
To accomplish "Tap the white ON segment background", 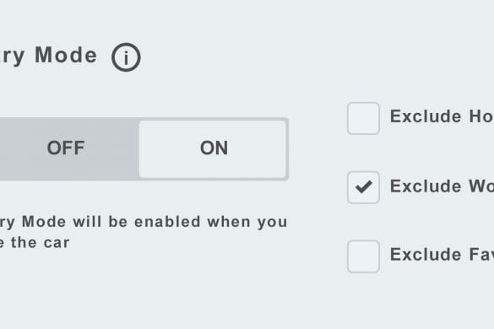I will tap(213, 149).
